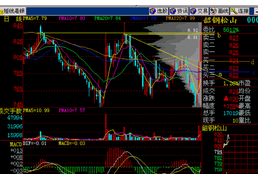The image size is (258, 174).
Task: Click the 卖一 price 825
Action: click(x=234, y=52)
